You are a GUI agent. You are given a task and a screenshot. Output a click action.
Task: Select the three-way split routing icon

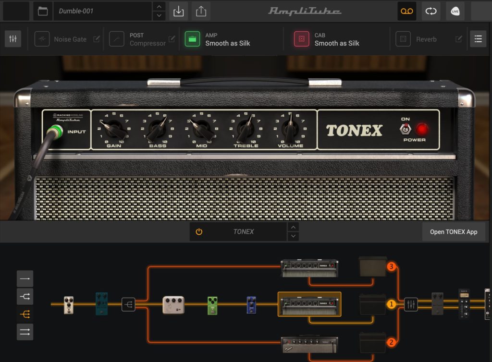point(25,315)
